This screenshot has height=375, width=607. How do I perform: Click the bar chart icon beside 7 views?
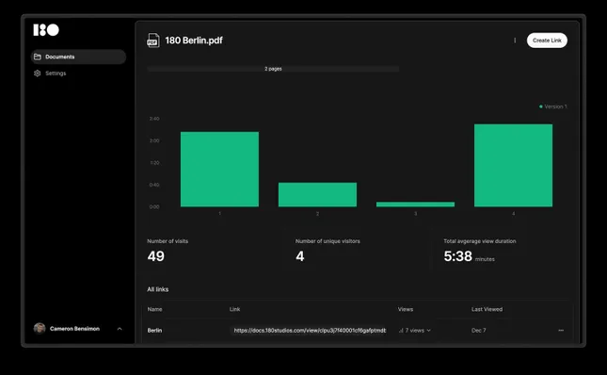tap(401, 331)
